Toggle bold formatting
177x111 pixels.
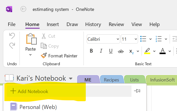pyautogui.click(x=91, y=51)
